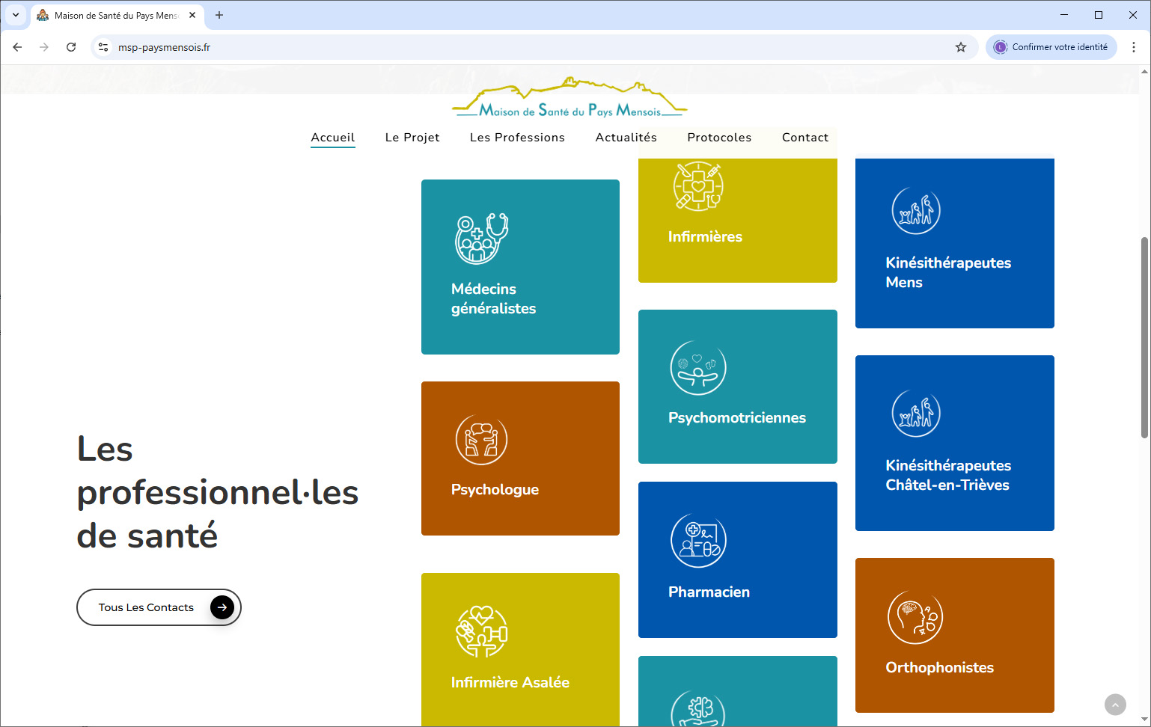The width and height of the screenshot is (1151, 727).
Task: Open the tab search dropdown arrow
Action: (x=16, y=15)
